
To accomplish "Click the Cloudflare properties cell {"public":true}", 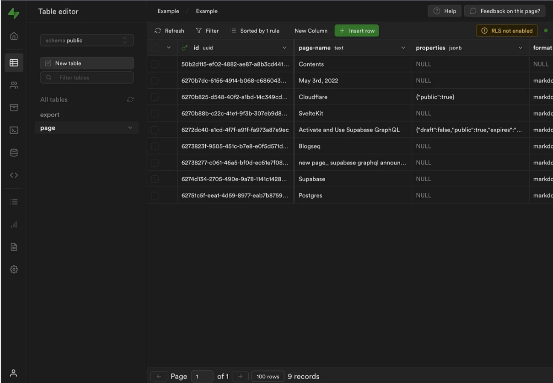I will [470, 97].
